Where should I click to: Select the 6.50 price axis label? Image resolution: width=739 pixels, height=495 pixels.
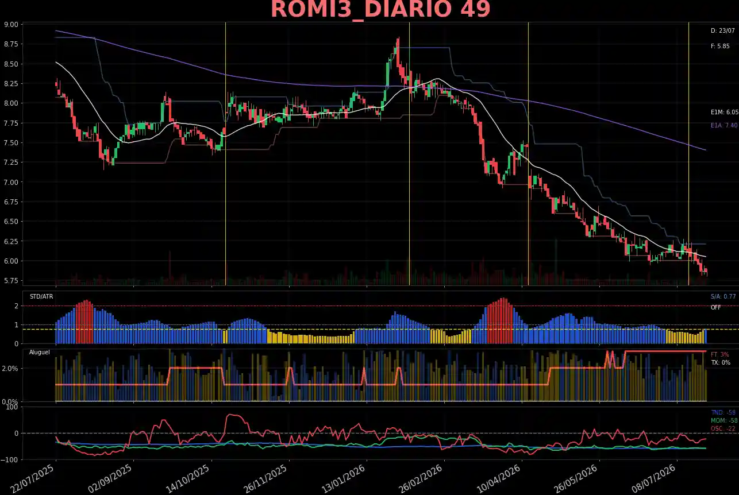click(11, 222)
